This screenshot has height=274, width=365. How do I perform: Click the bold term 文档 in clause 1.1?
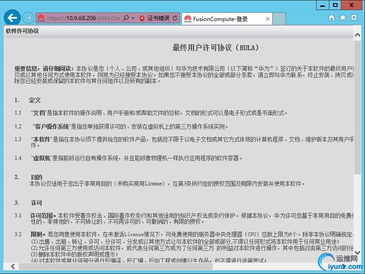[39, 113]
